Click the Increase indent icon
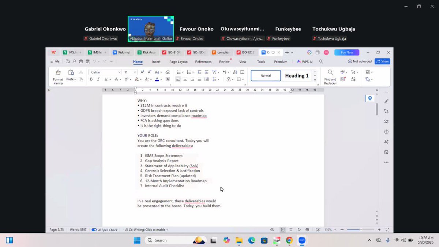Image resolution: width=439 pixels, height=247 pixels. tap(207, 72)
